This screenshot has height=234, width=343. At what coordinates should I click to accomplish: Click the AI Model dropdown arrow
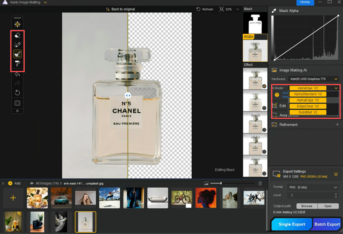pos(336,88)
